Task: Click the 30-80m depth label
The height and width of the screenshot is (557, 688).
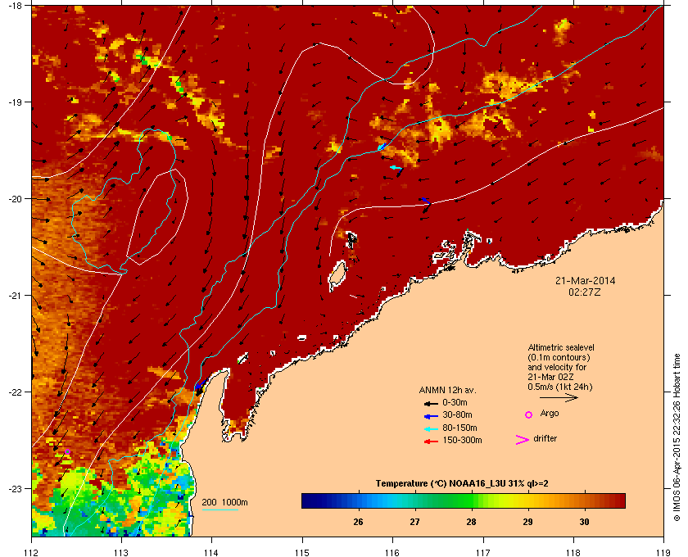Action: [457, 414]
